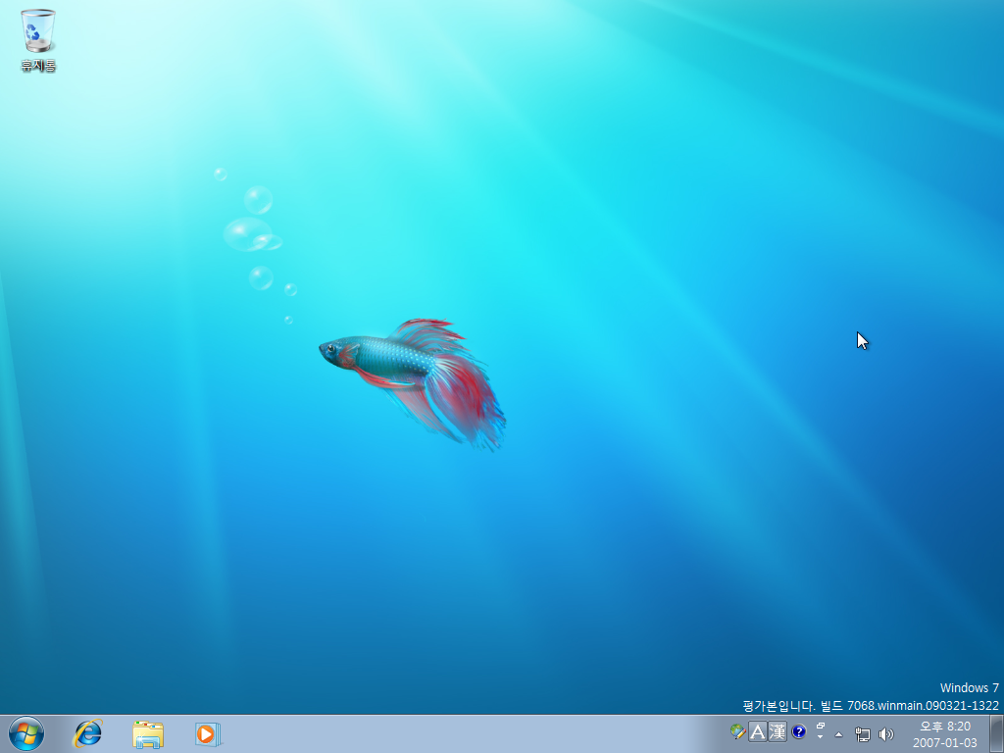Show hidden notification area icons arrow
Viewport: 1004px width, 753px height.
click(x=839, y=734)
